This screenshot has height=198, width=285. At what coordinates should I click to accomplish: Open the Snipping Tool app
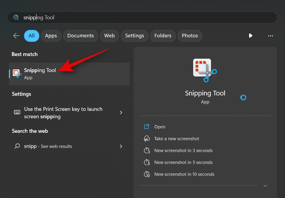pos(160,127)
